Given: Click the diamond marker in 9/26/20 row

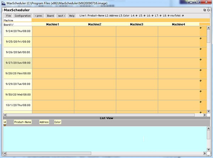Looking at the screenshot, I should click(x=201, y=49).
